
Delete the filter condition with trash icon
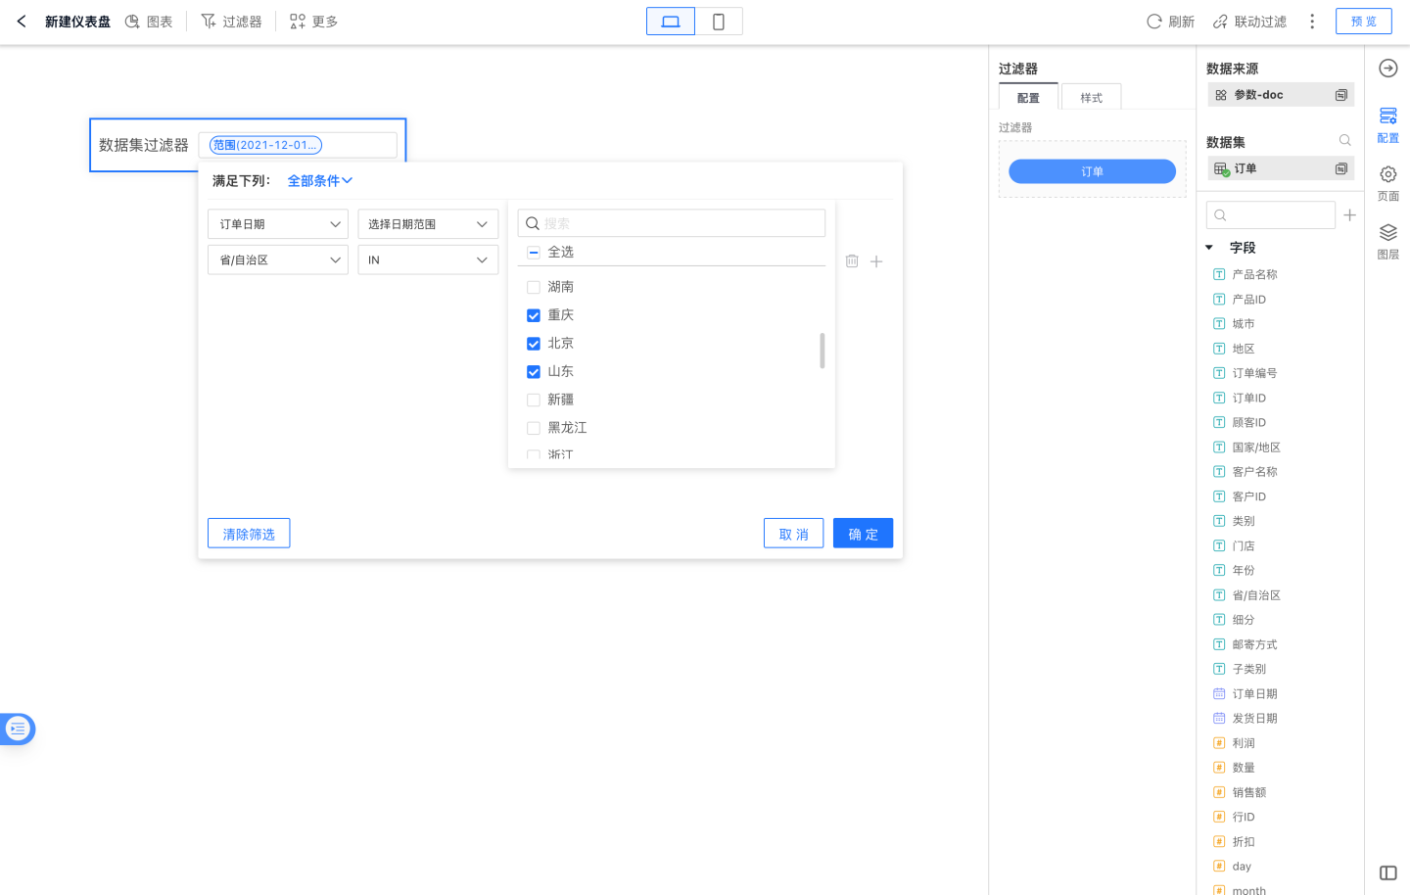point(852,261)
